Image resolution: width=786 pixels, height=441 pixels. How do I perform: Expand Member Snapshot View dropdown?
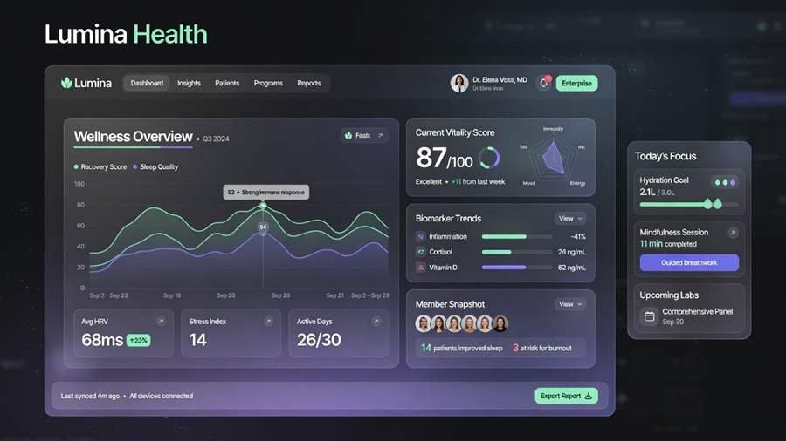click(x=570, y=304)
